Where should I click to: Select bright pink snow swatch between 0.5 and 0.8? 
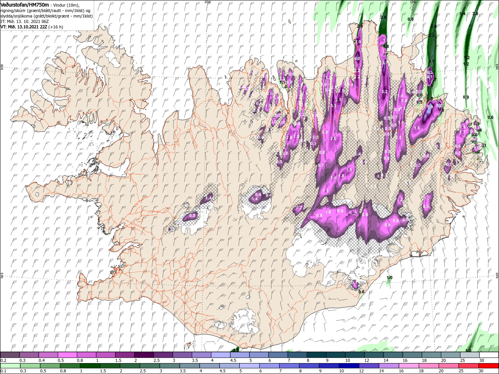67,355
